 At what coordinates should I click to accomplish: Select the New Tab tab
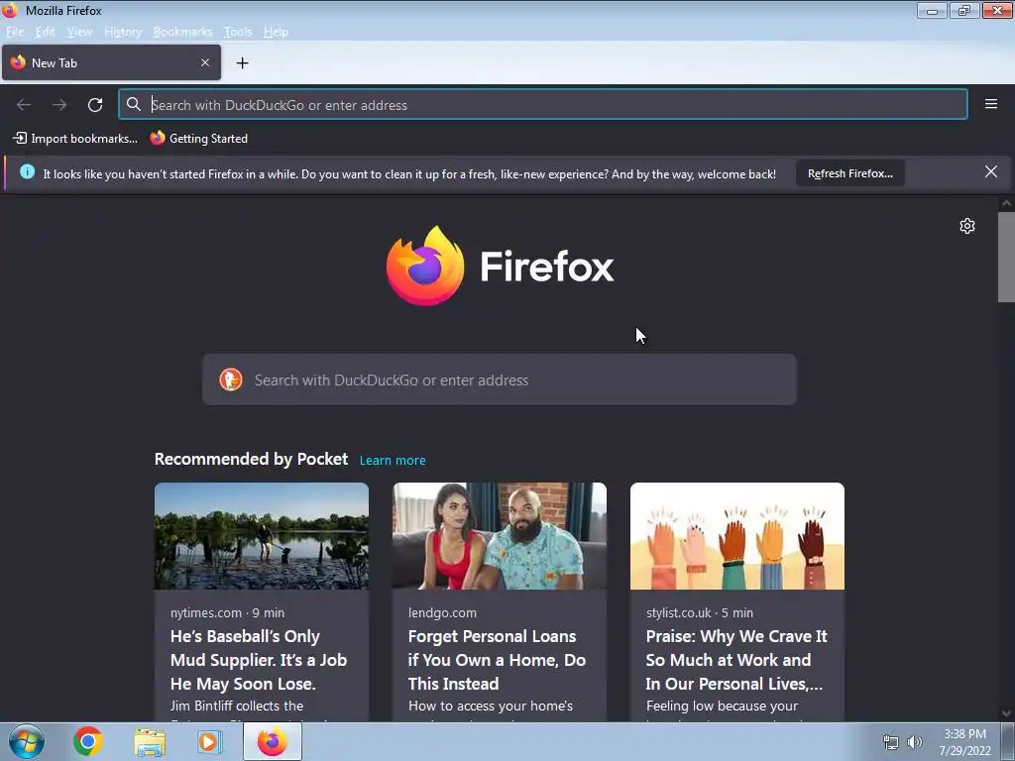(111, 62)
